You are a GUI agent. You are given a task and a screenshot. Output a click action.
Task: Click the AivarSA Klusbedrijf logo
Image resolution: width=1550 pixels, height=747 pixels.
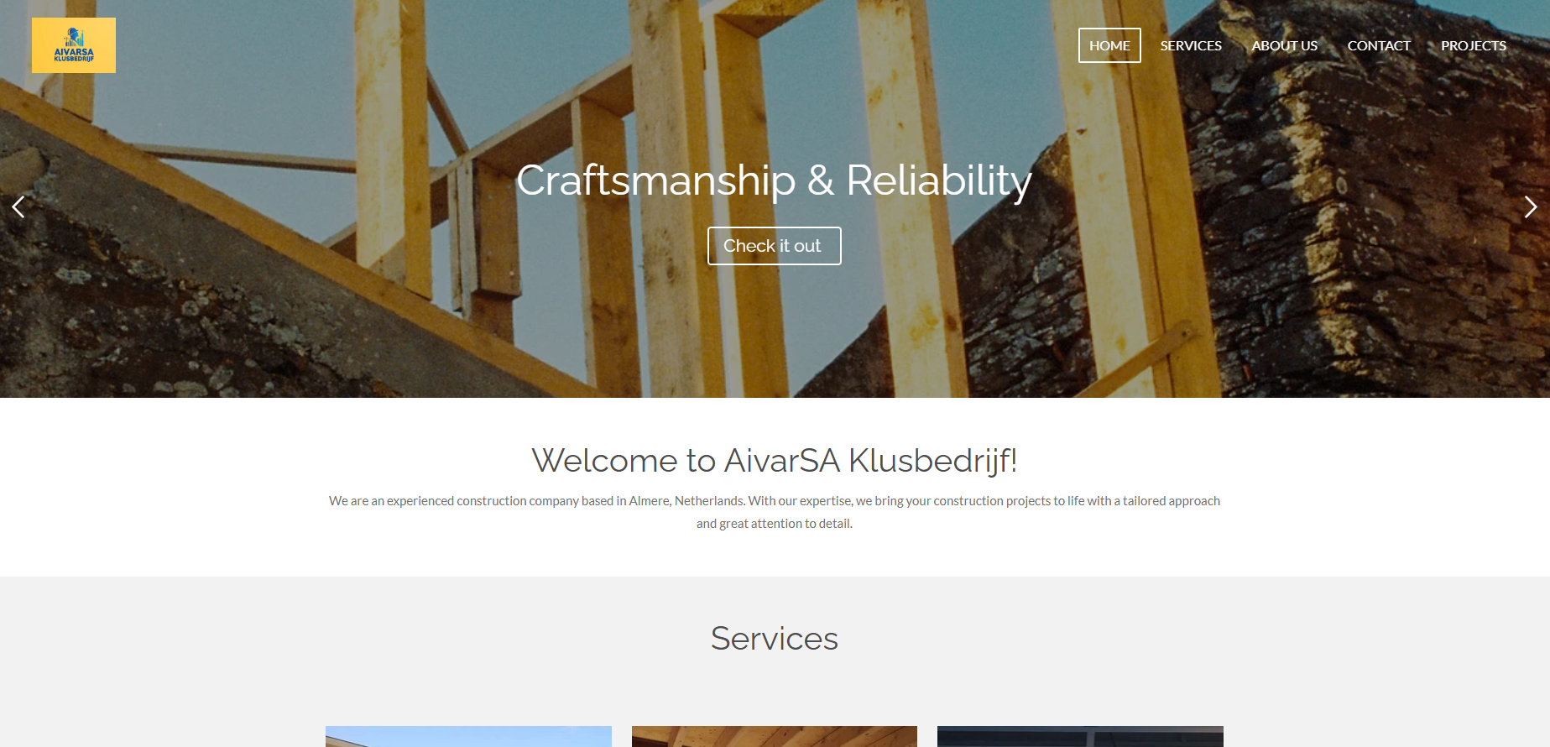[x=74, y=45]
